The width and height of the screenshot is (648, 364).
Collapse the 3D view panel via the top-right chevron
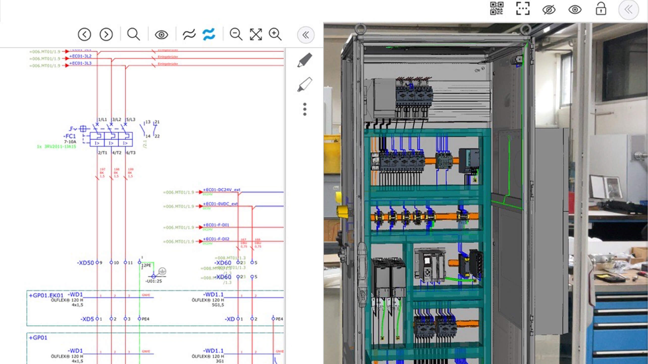pyautogui.click(x=629, y=10)
